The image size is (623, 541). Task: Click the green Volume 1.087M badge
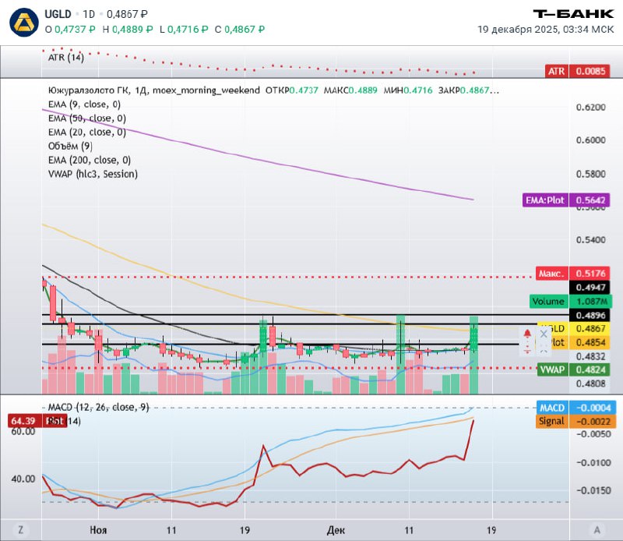[571, 301]
